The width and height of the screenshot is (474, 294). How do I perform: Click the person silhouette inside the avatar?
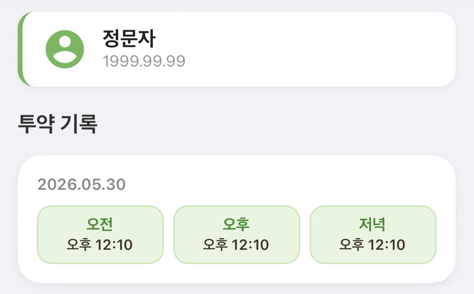click(x=65, y=50)
